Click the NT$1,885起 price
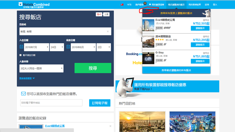 (x=201, y=56)
